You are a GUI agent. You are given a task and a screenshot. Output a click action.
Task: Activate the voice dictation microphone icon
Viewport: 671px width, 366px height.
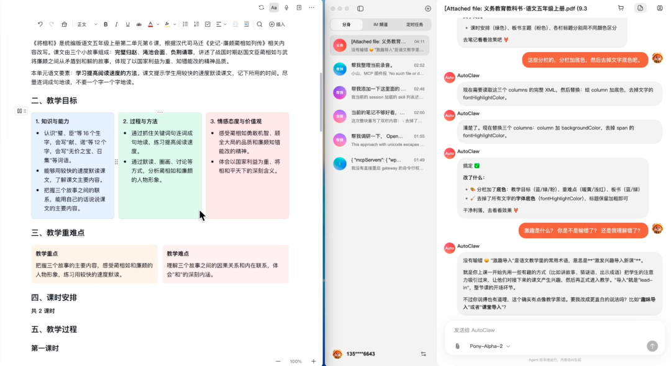tap(286, 7)
